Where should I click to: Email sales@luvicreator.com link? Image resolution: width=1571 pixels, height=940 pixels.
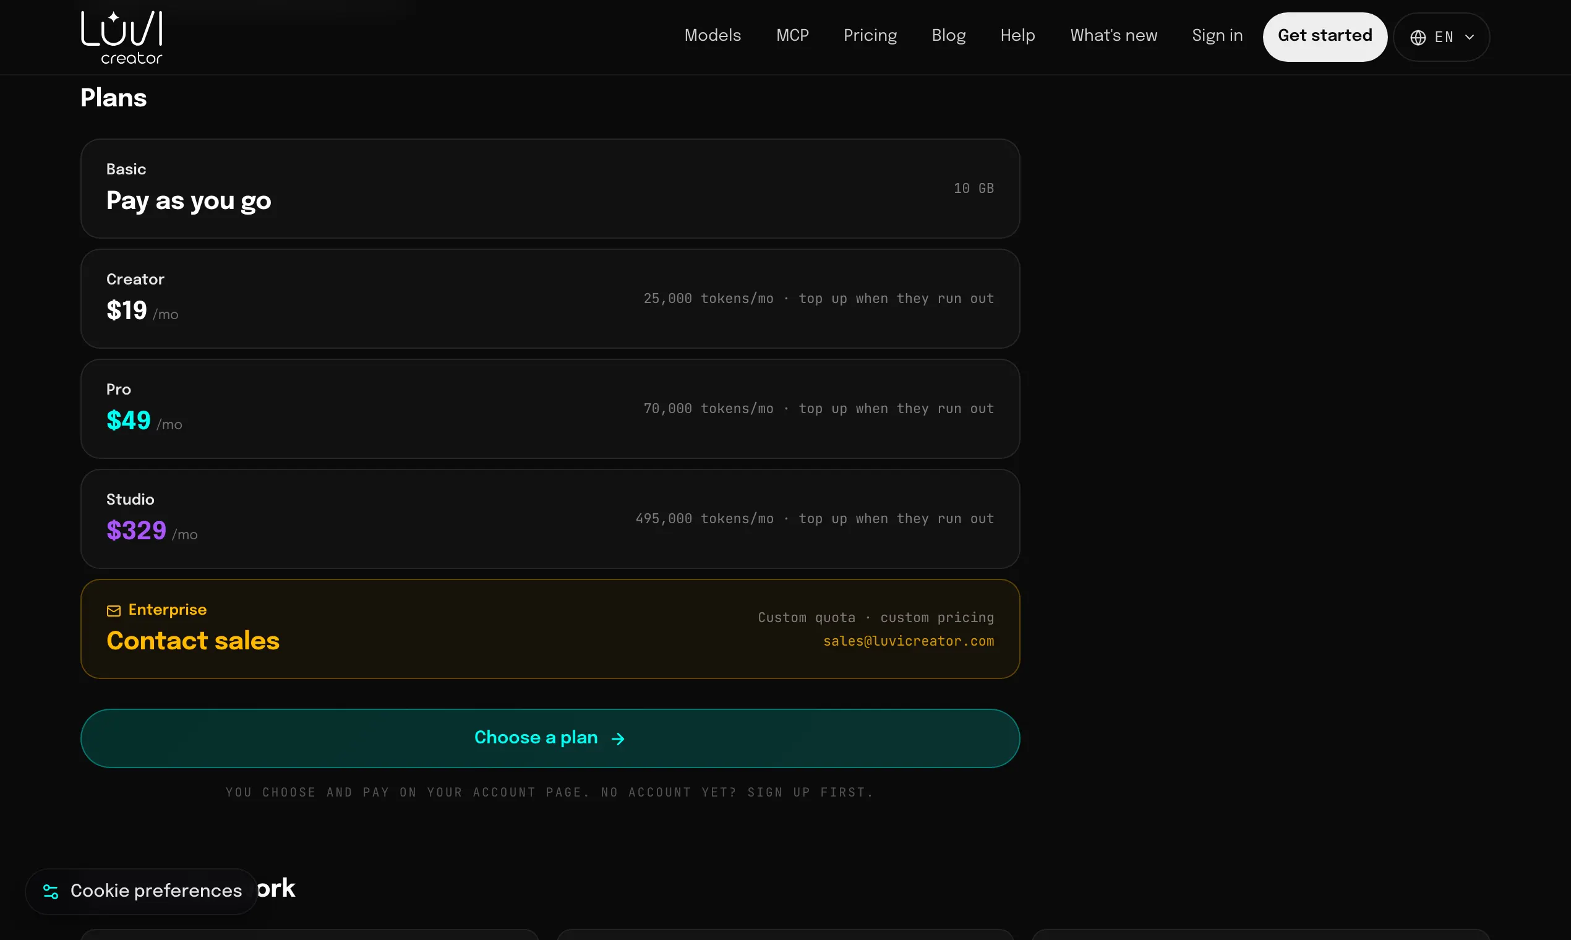(909, 641)
